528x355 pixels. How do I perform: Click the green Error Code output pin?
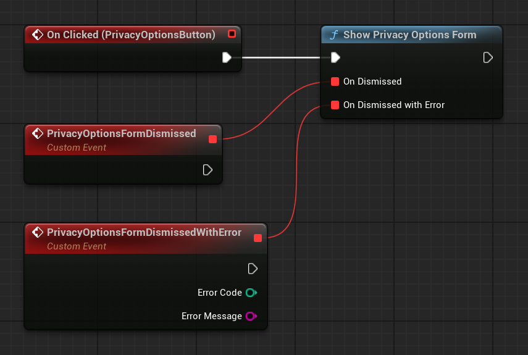click(251, 293)
